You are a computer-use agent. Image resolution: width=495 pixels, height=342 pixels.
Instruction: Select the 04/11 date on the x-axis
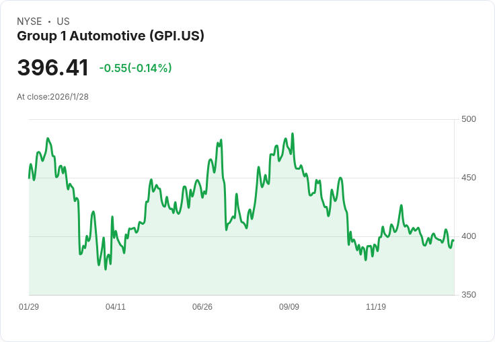point(116,307)
